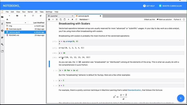187x105 pixels.
Task: Open the Running sessions sidebar icon
Action: [2, 24]
